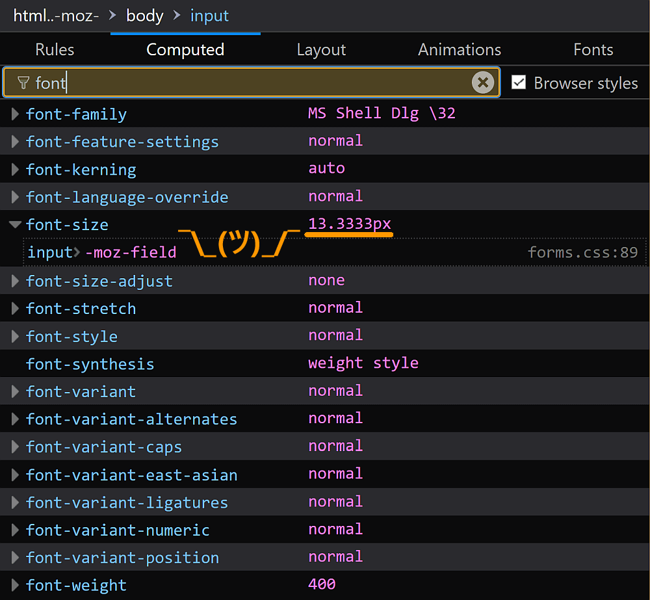The height and width of the screenshot is (600, 650).
Task: Click the input breadcrumb node
Action: (209, 16)
